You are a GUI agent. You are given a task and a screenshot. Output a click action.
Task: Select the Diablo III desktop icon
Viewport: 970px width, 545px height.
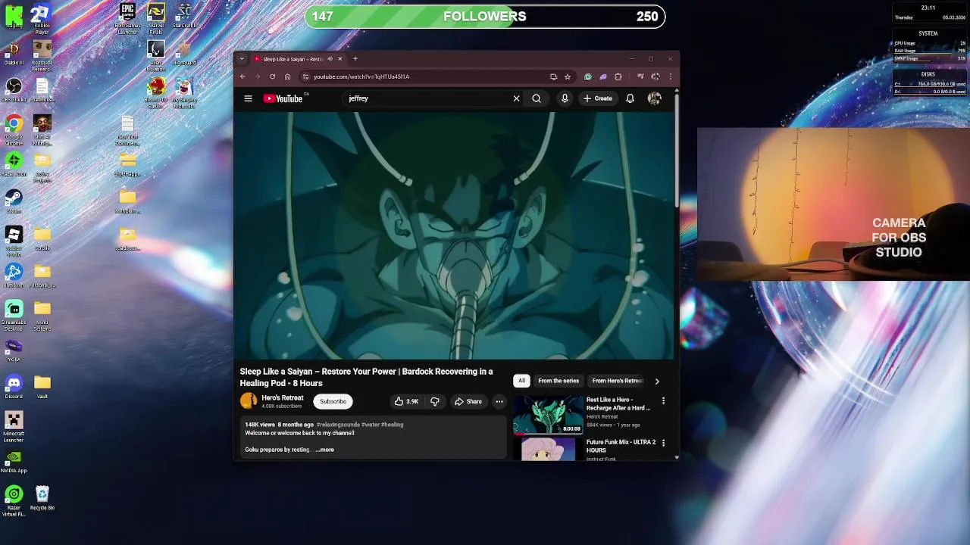(x=14, y=53)
